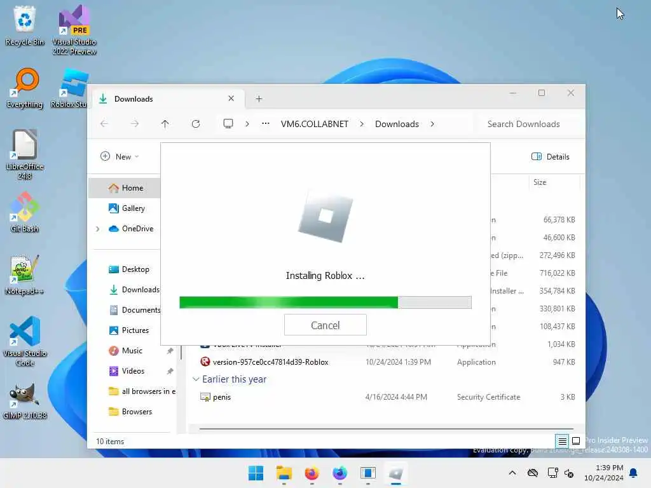Click the Back arrow in File Explorer
651x488 pixels.
[104, 124]
